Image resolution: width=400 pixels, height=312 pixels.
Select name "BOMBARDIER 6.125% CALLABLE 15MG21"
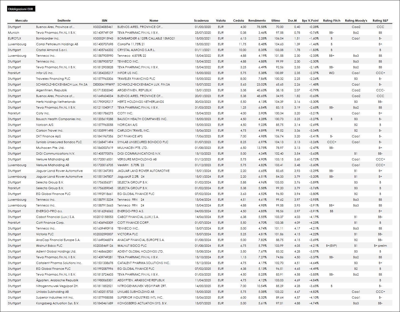(146, 38)
